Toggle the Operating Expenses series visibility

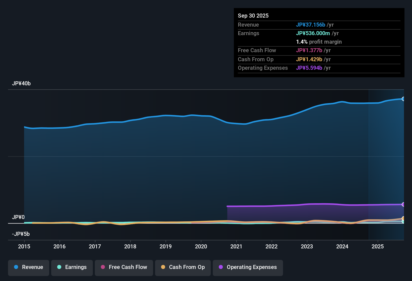(x=248, y=267)
